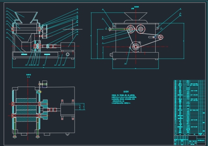
Task: Click the right cyan handle slot on the base
Action: (x=47, y=54)
